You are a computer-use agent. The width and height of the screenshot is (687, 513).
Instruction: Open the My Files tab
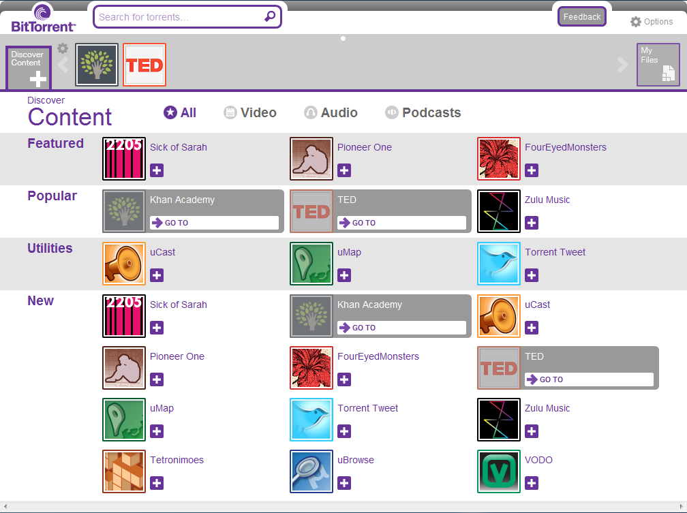[658, 65]
